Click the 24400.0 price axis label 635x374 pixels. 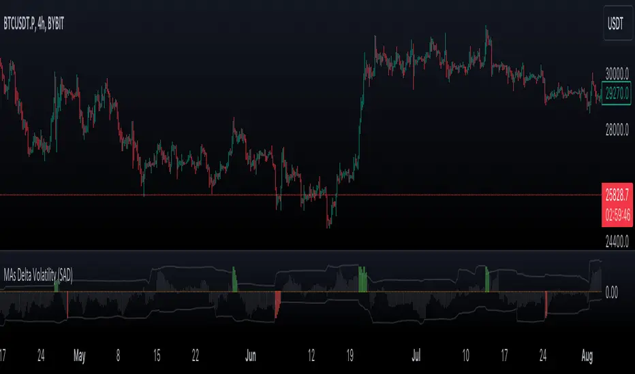click(x=617, y=242)
